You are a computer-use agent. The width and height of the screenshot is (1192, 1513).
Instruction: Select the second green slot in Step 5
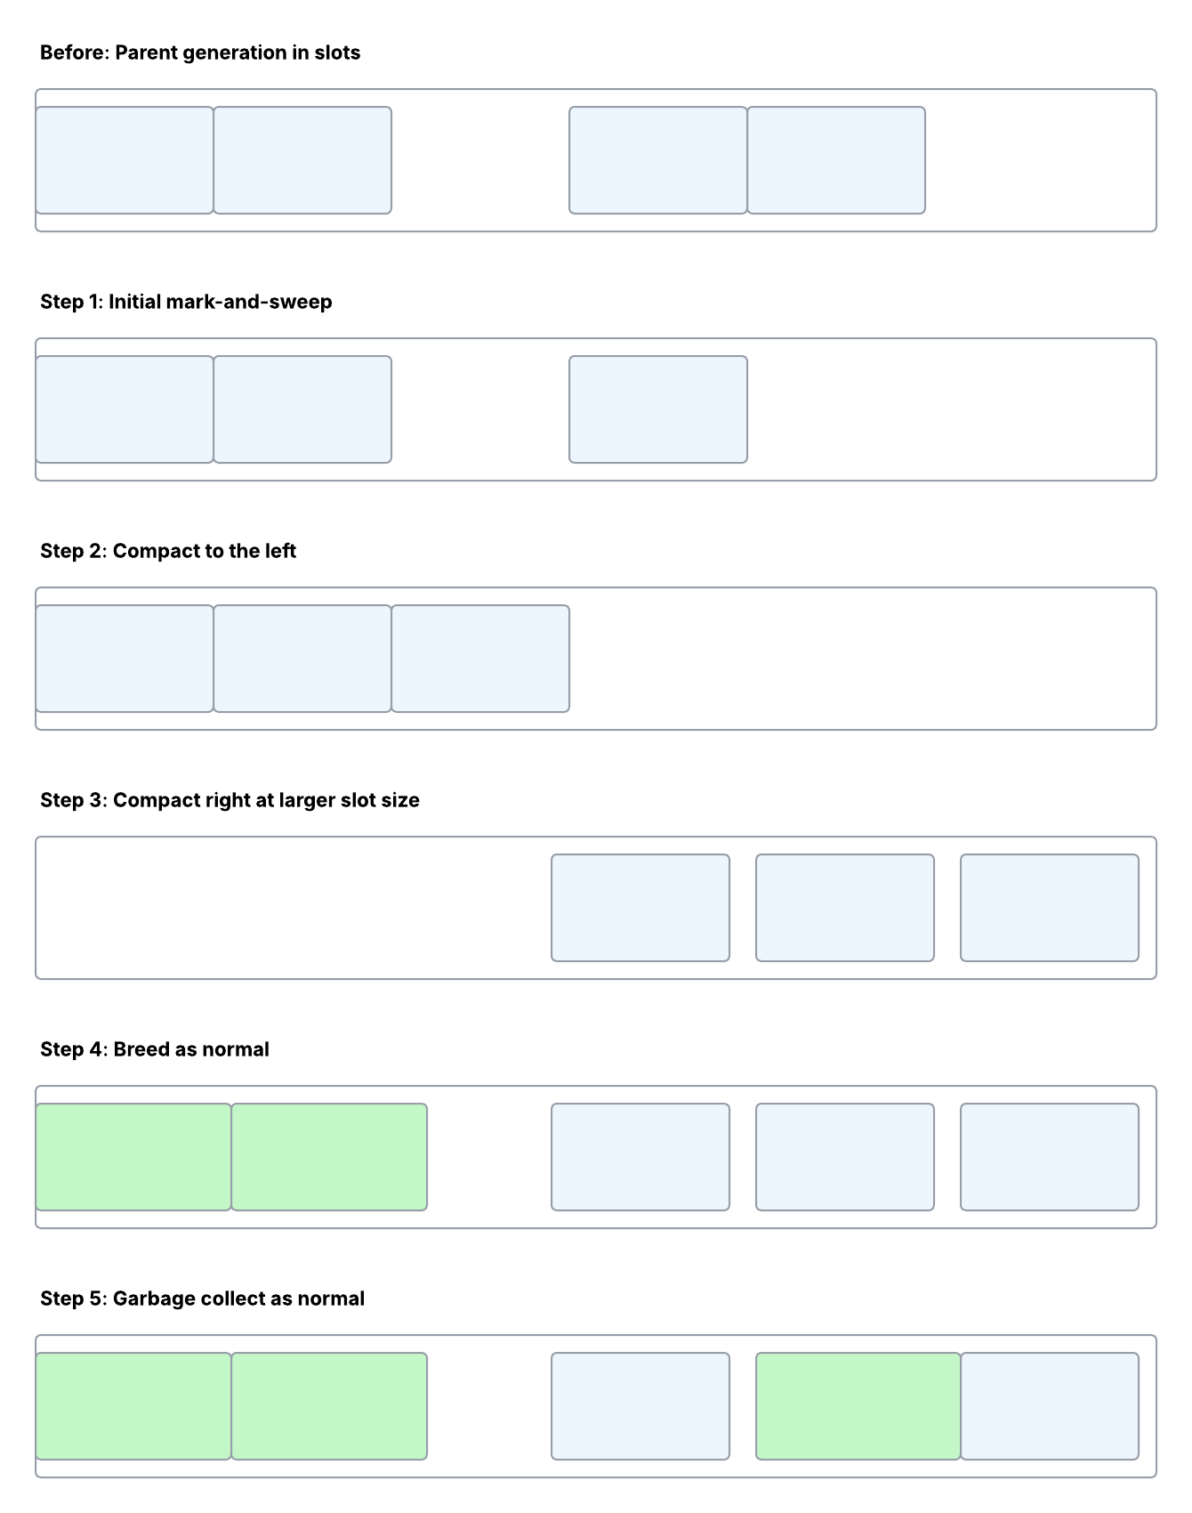coord(329,1406)
